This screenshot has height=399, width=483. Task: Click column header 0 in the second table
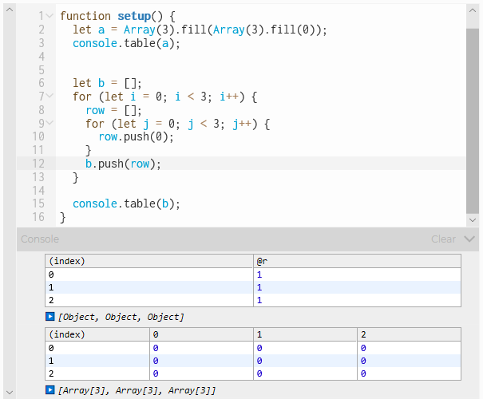201,334
